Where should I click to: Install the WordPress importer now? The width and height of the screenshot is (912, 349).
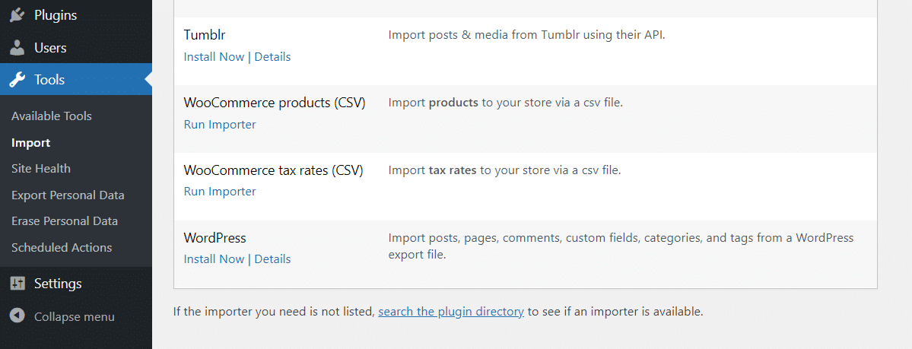(x=214, y=259)
